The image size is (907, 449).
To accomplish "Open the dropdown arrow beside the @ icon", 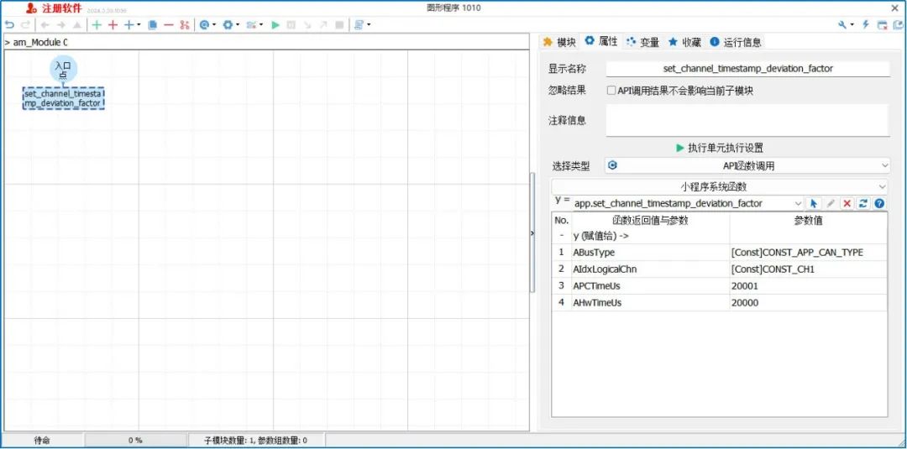I will (214, 25).
